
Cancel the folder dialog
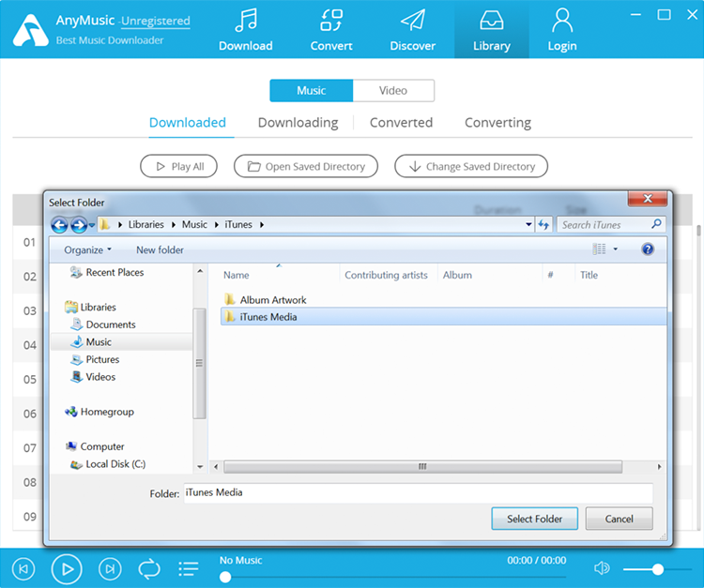coord(620,519)
